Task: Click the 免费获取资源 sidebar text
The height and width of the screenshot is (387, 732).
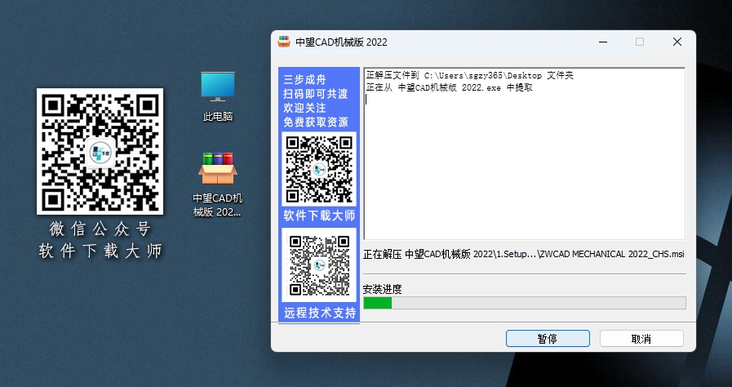Action: coord(316,122)
